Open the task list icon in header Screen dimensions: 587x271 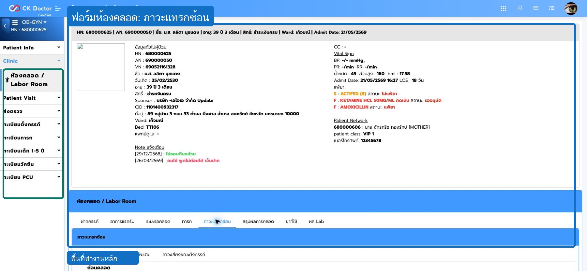point(551,8)
